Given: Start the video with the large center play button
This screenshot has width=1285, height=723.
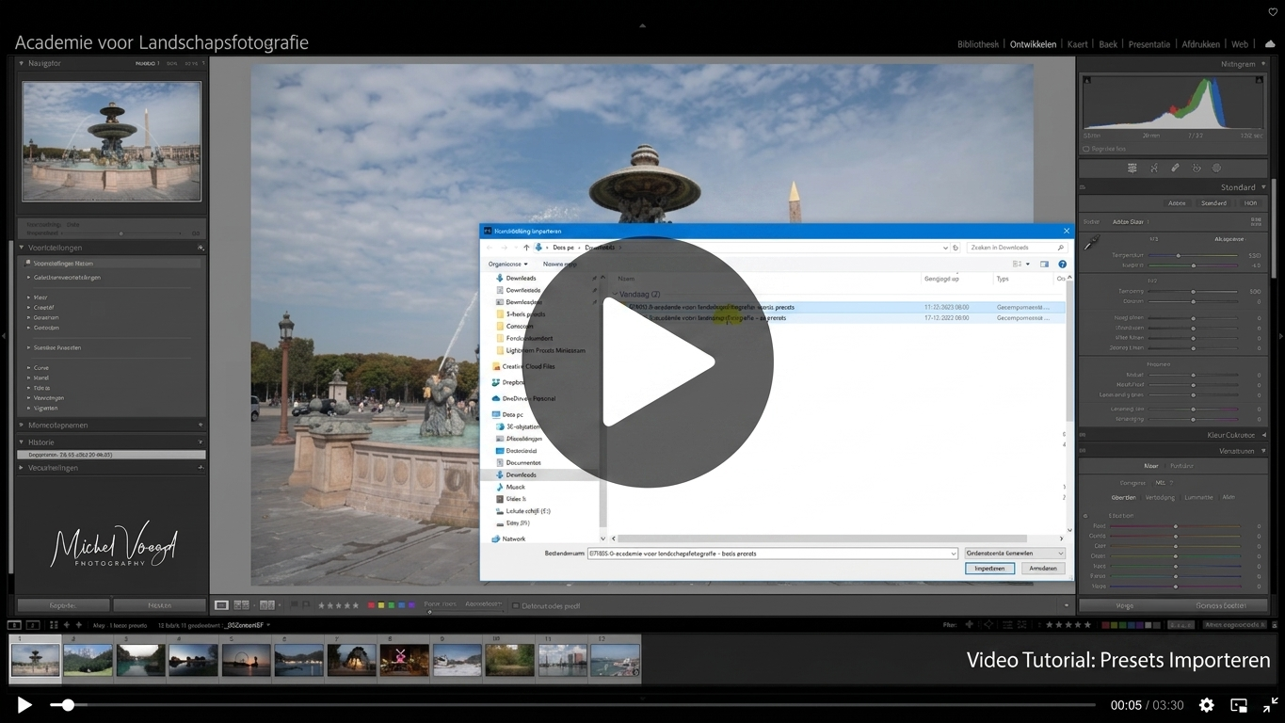Looking at the screenshot, I should tap(648, 362).
